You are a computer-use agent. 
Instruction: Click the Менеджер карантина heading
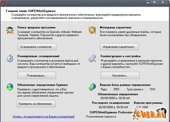(116, 27)
